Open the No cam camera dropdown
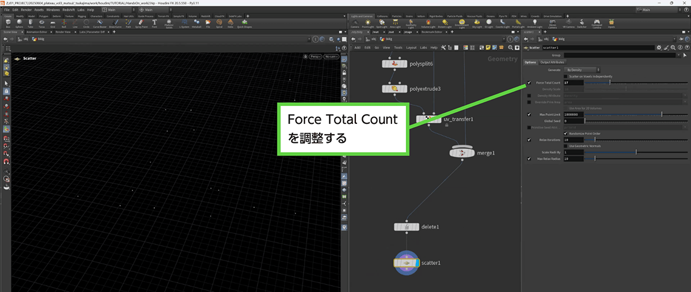This screenshot has height=292, width=691. [331, 57]
